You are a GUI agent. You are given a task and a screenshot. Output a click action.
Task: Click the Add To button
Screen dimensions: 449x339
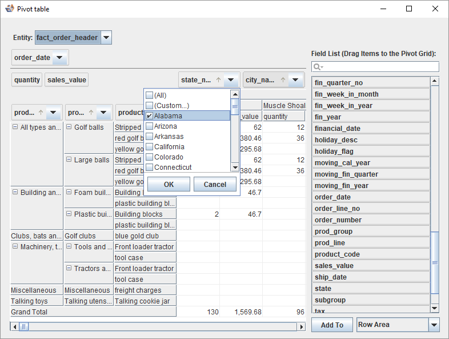click(332, 325)
